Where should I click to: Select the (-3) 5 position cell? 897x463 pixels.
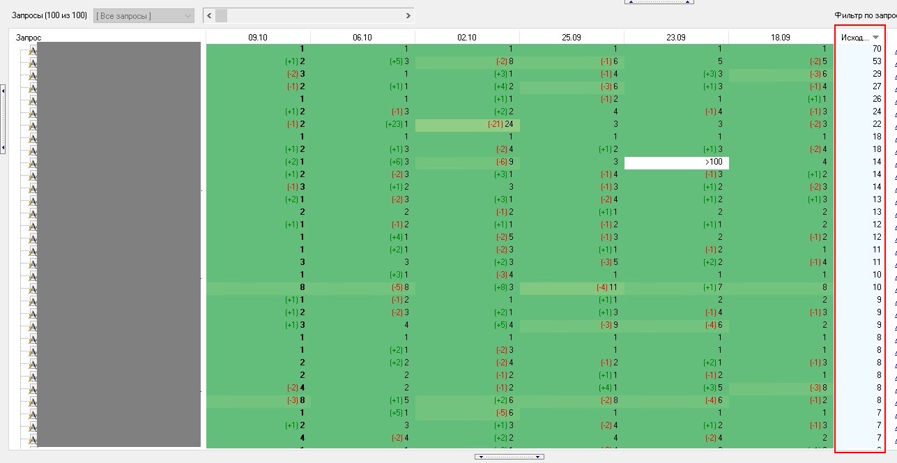tap(572, 262)
